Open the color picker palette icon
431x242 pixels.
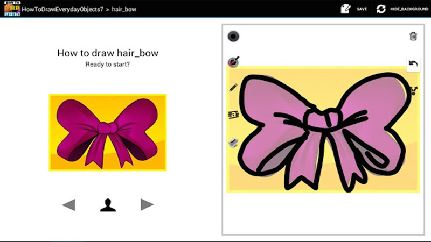[233, 62]
